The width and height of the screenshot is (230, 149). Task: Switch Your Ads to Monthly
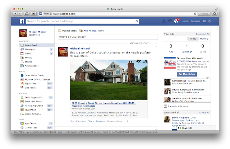point(204,39)
